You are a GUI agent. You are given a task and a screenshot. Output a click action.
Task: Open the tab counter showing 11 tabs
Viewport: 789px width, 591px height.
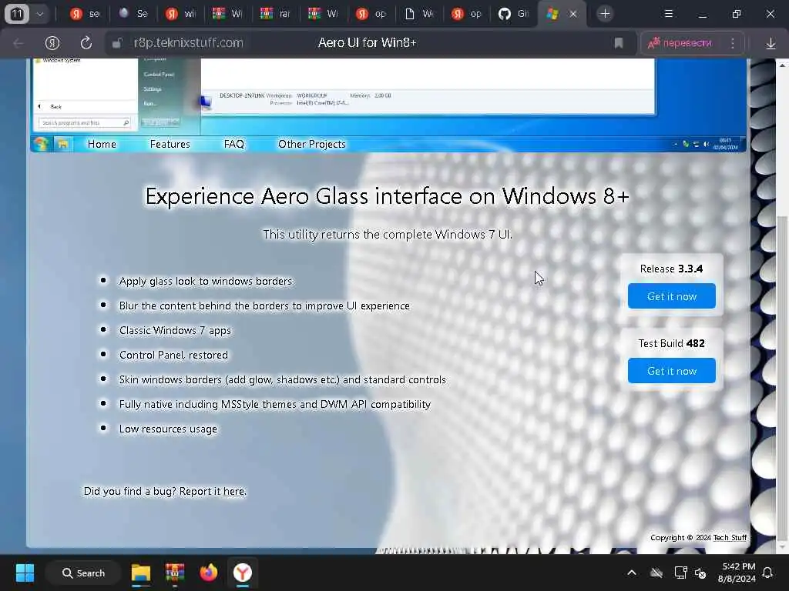click(17, 14)
